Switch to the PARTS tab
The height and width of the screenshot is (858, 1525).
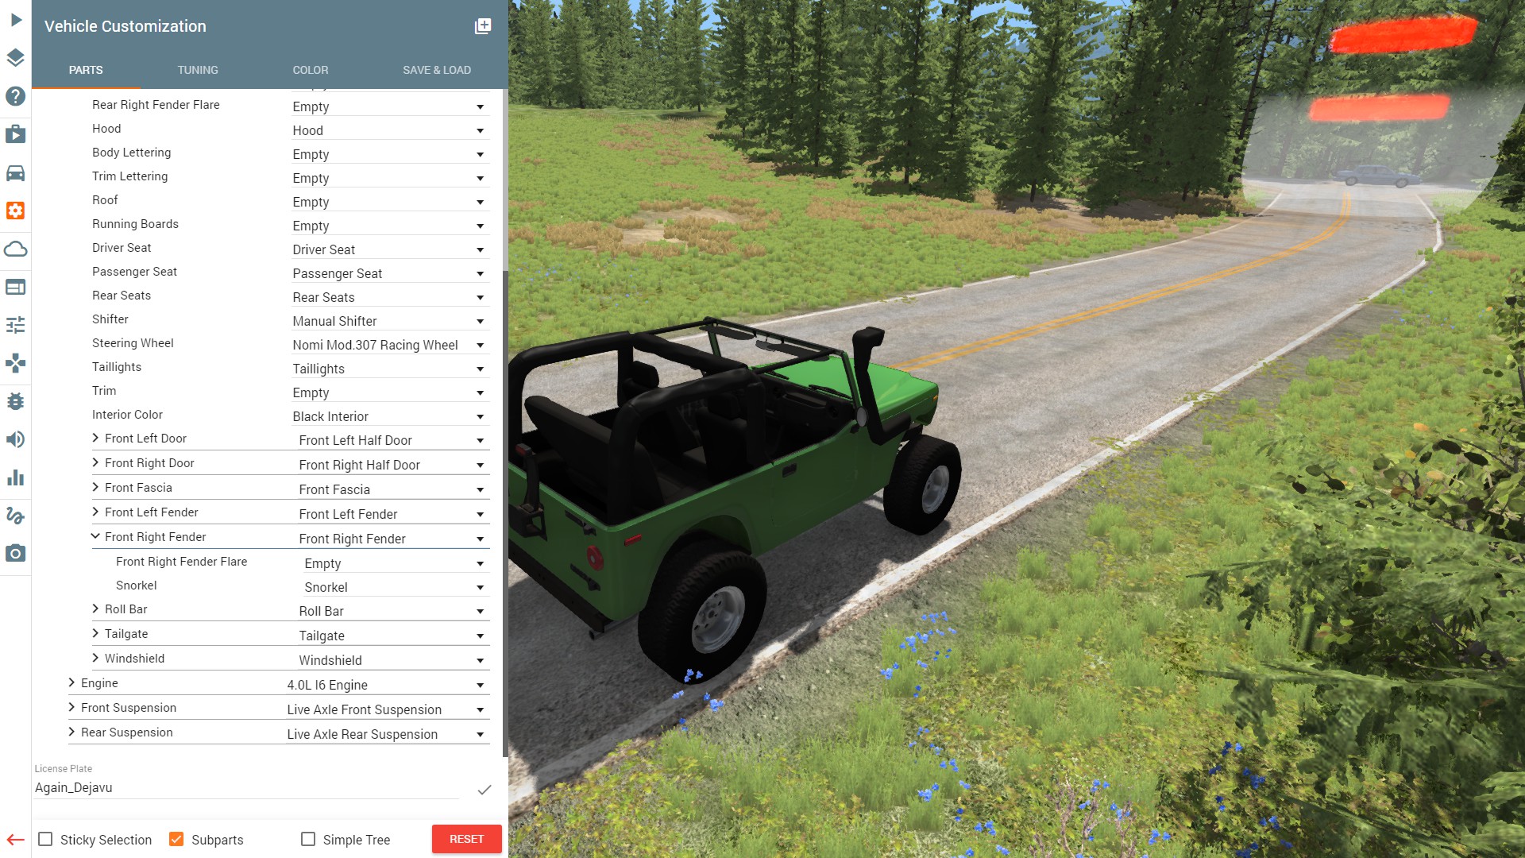pyautogui.click(x=86, y=70)
